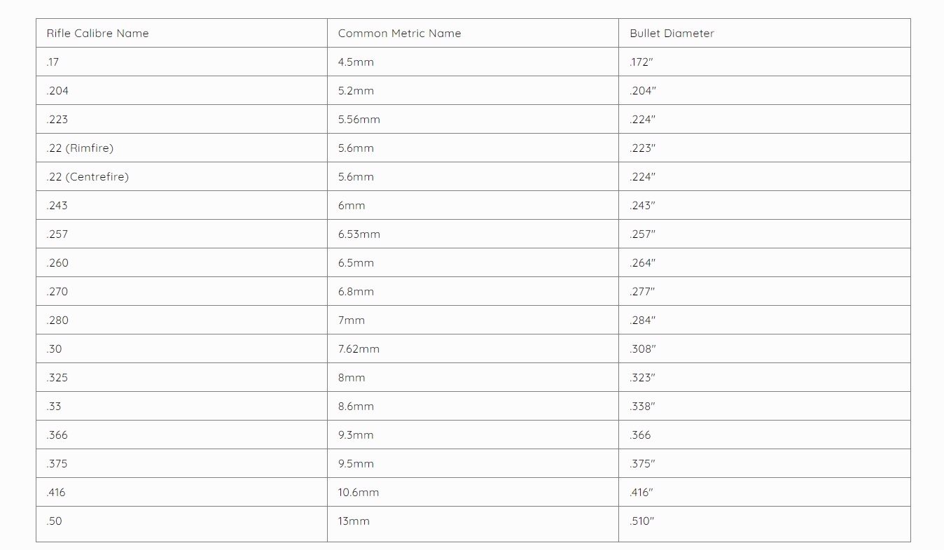Click the 7.62mm metric cell
The height and width of the screenshot is (550, 944).
click(359, 349)
